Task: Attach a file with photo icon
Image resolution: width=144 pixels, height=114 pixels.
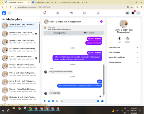Action: point(49,101)
